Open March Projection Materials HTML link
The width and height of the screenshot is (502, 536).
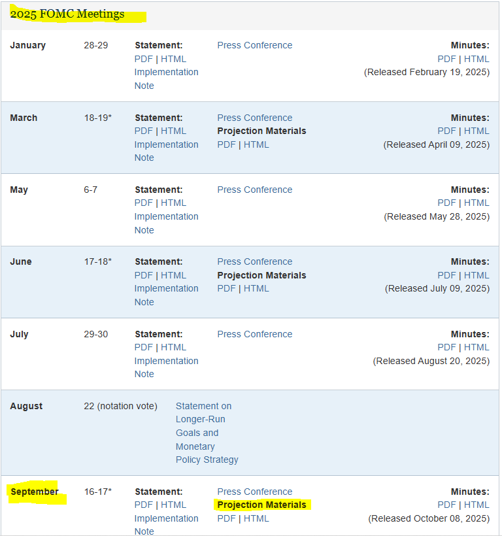tap(256, 144)
